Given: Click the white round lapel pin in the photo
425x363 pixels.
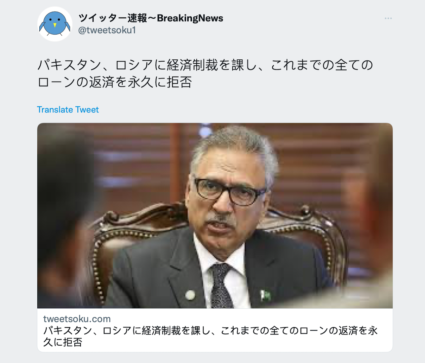Looking at the screenshot, I should [190, 295].
